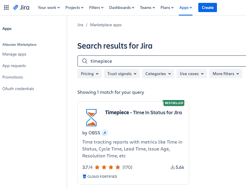This screenshot has width=246, height=189.
Task: Expand the Trust signals filter
Action: (x=122, y=74)
